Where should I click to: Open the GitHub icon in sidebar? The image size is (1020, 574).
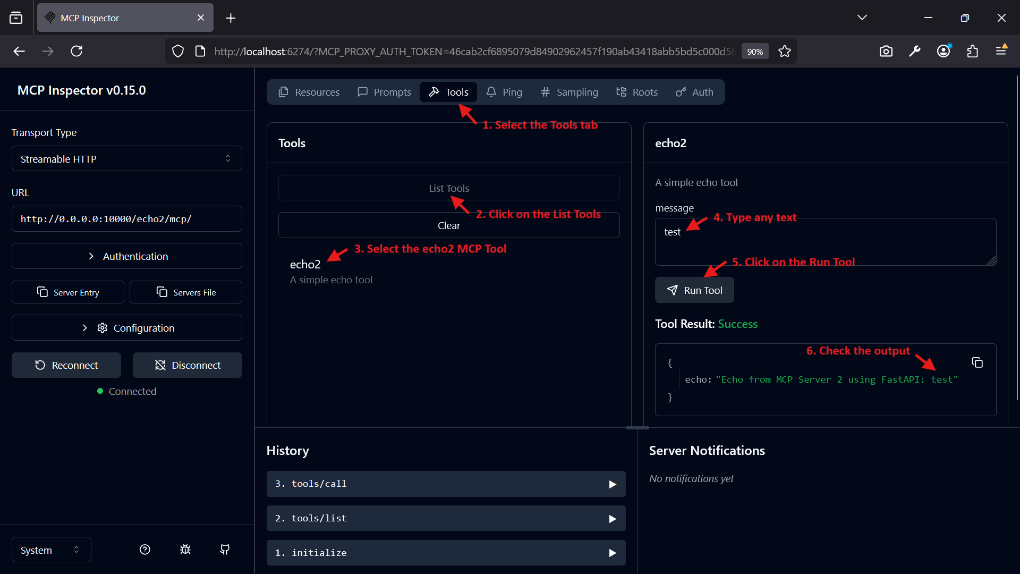[x=225, y=550]
